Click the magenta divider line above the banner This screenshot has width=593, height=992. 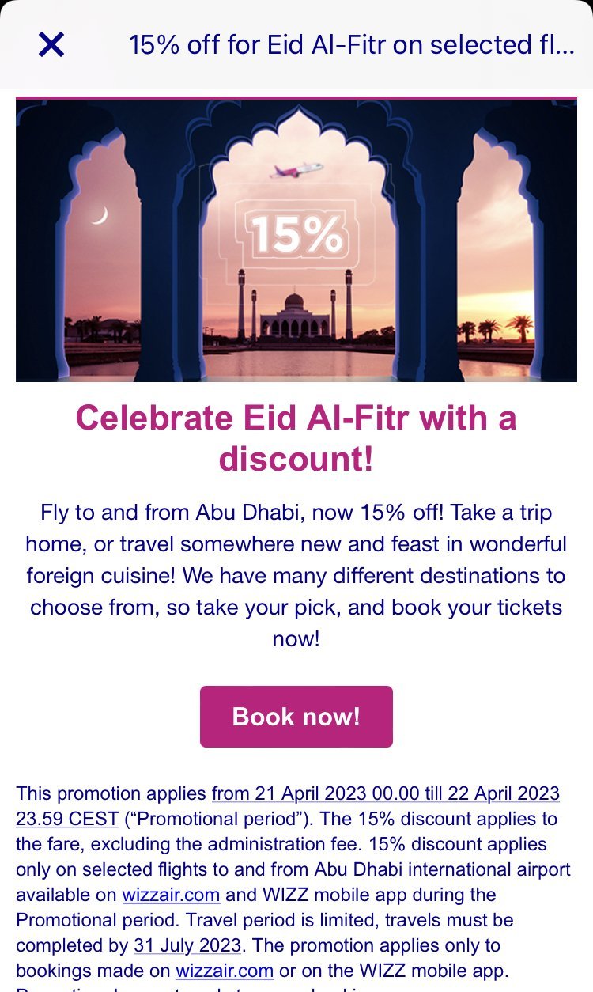(296, 98)
